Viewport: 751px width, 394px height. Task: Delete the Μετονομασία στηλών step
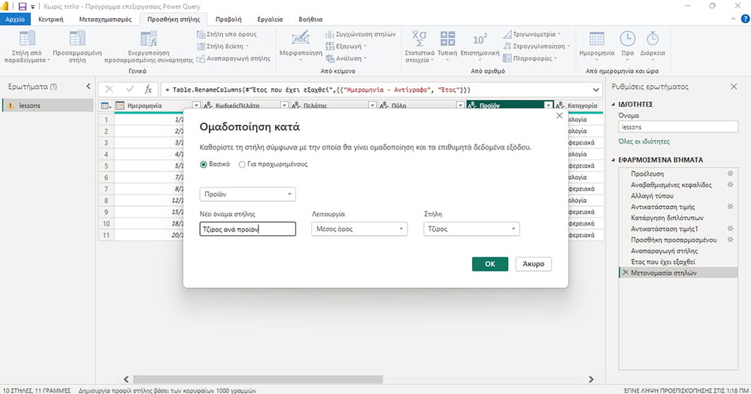625,273
